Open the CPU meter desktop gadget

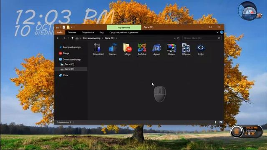[249, 11]
